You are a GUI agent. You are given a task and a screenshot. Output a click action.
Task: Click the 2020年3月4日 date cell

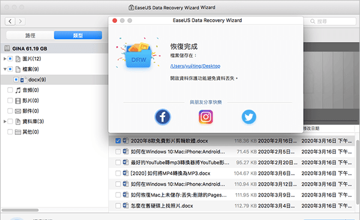point(277,206)
